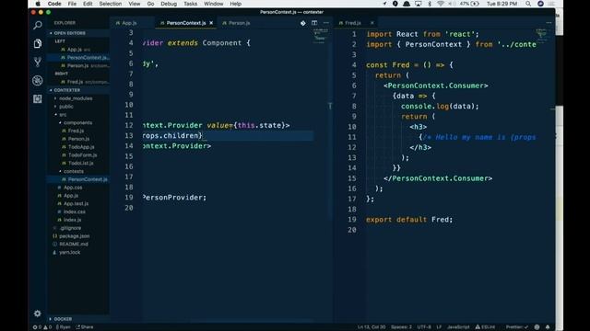Open the feedback smiley in status bar
This screenshot has height=331, width=590.
pos(537,327)
